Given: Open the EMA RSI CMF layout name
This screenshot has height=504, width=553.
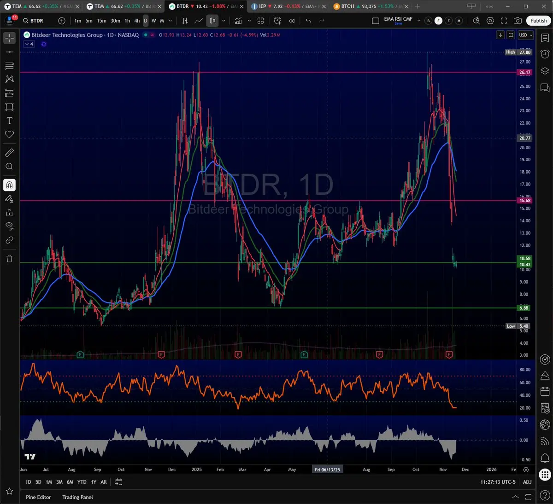Looking at the screenshot, I should tap(398, 20).
